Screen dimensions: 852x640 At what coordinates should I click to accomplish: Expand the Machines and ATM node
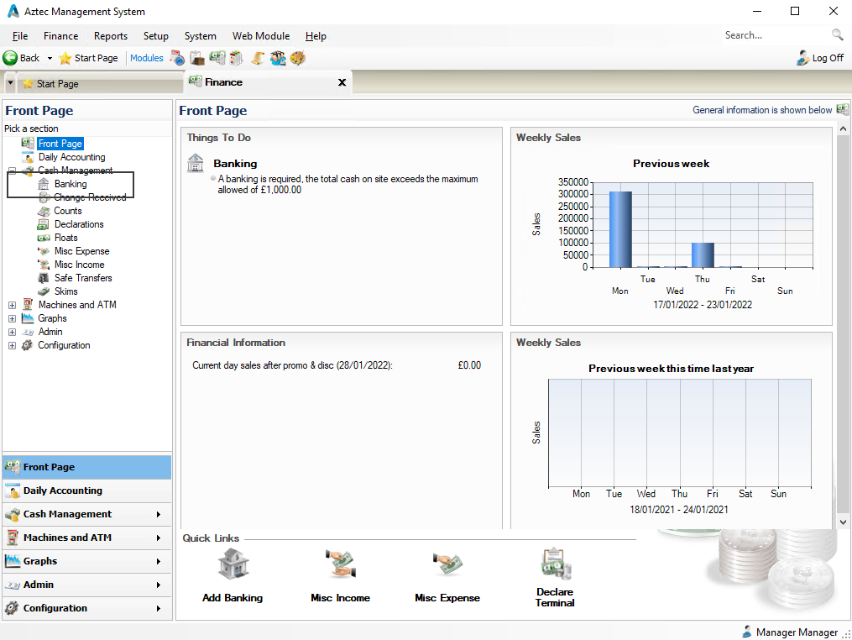click(x=11, y=304)
